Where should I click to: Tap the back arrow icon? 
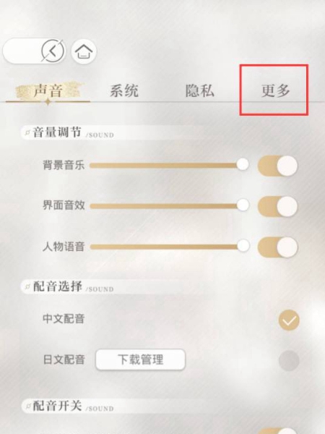coord(53,51)
